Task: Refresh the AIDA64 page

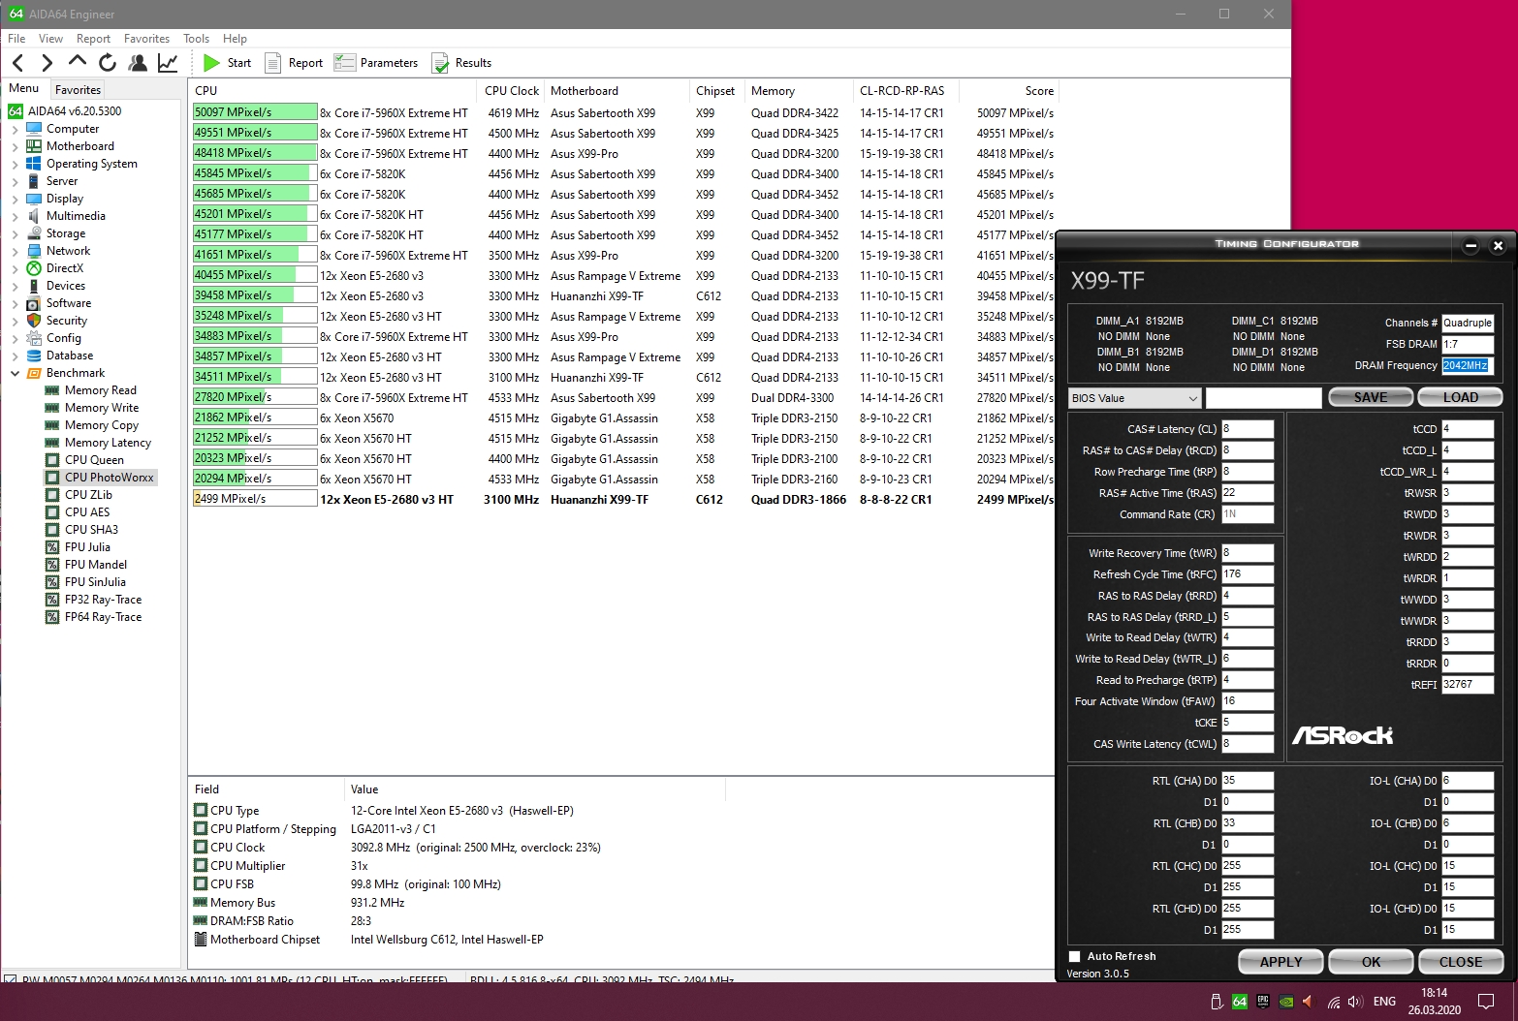Action: 108,63
